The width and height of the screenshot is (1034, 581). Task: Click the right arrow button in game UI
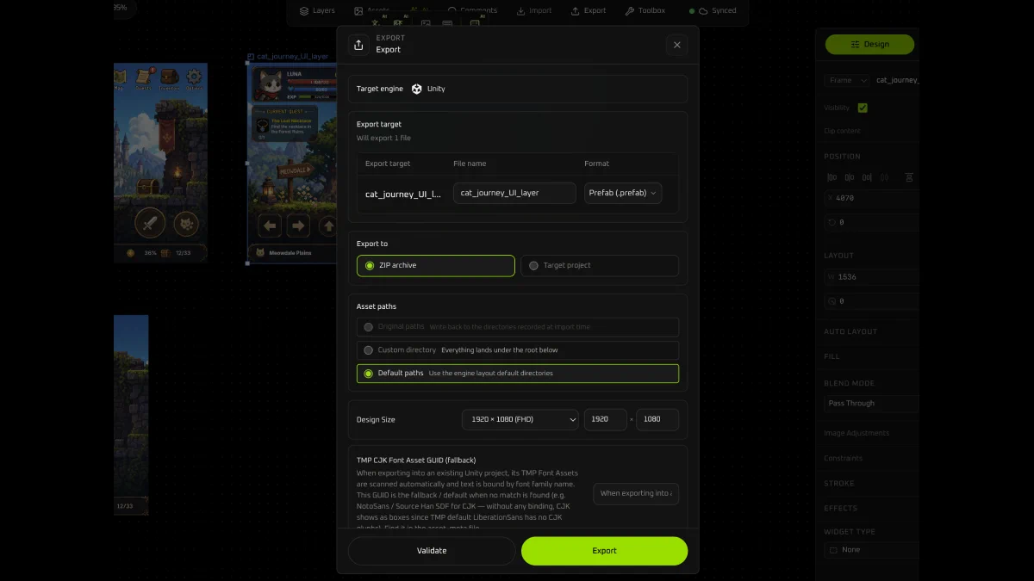298,226
